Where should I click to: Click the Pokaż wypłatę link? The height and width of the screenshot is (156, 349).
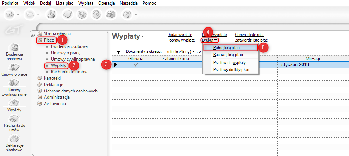pyautogui.click(x=214, y=35)
